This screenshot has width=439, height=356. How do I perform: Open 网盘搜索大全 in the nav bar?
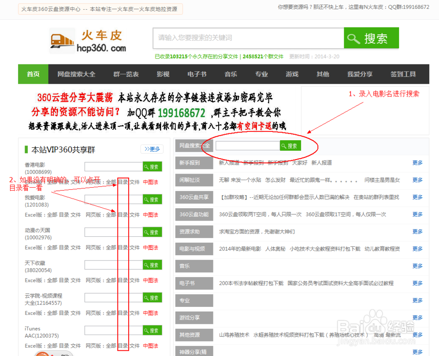[76, 74]
